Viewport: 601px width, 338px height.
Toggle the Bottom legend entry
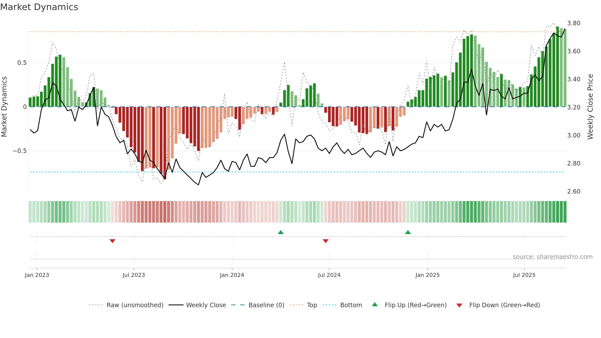click(x=342, y=305)
